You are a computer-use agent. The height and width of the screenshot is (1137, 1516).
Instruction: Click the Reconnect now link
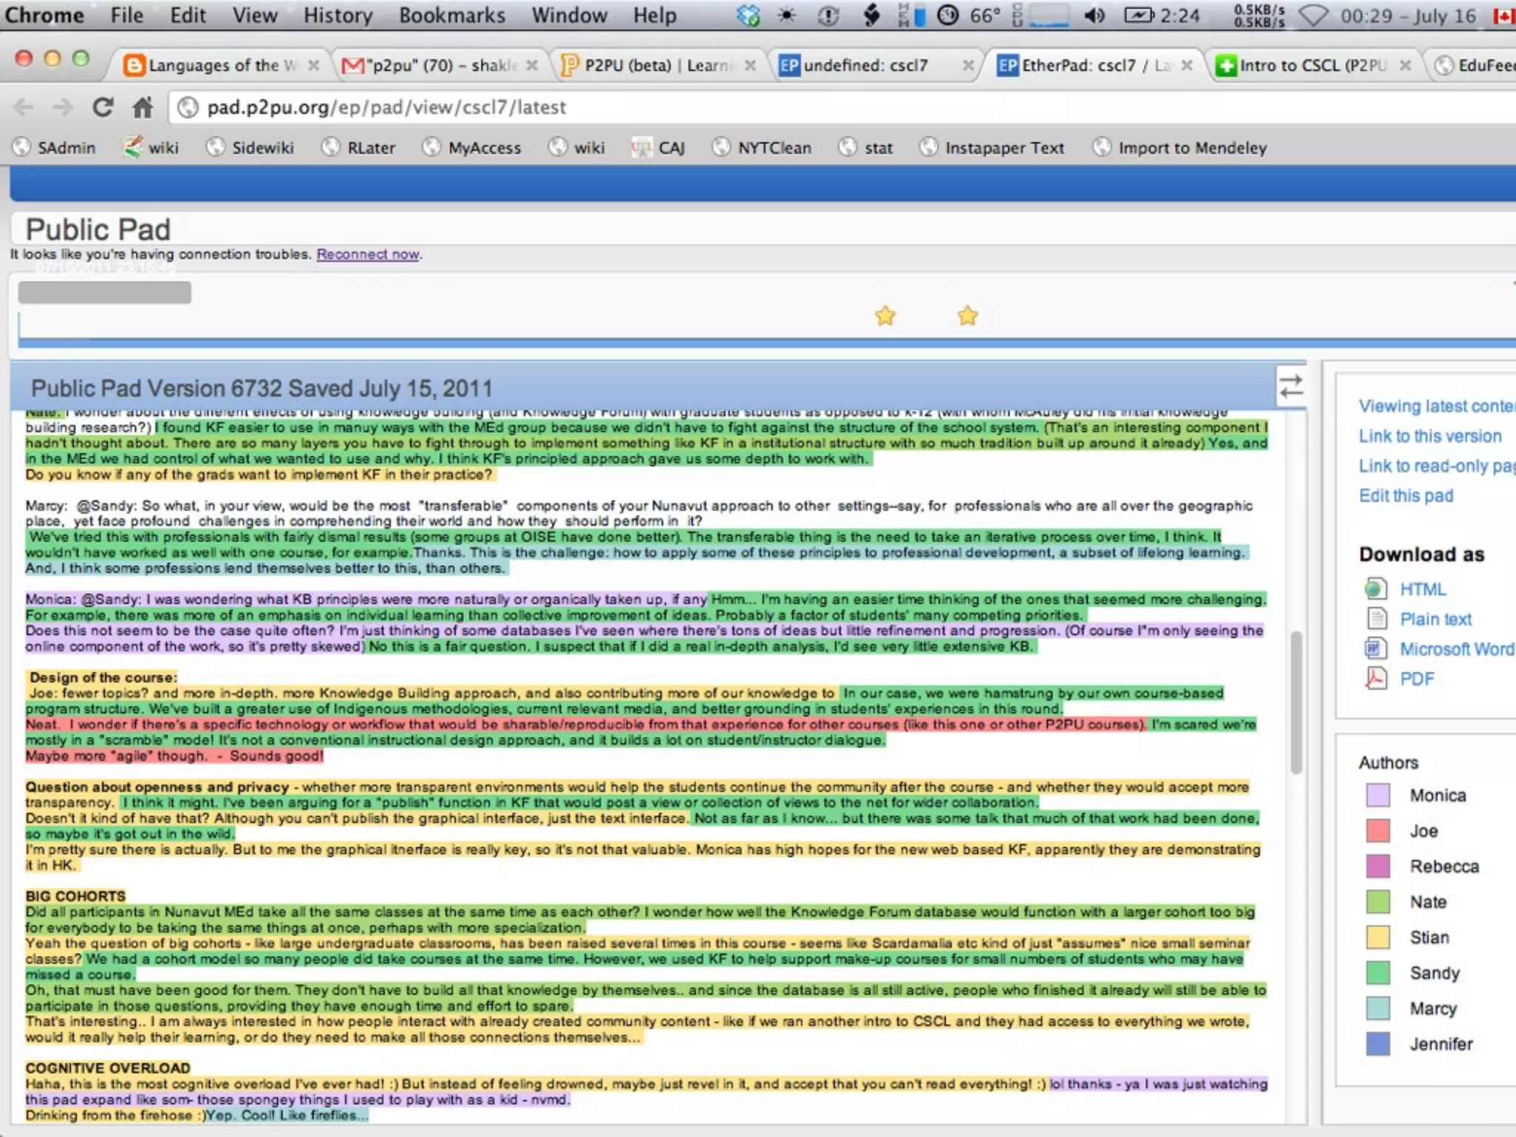click(x=368, y=254)
